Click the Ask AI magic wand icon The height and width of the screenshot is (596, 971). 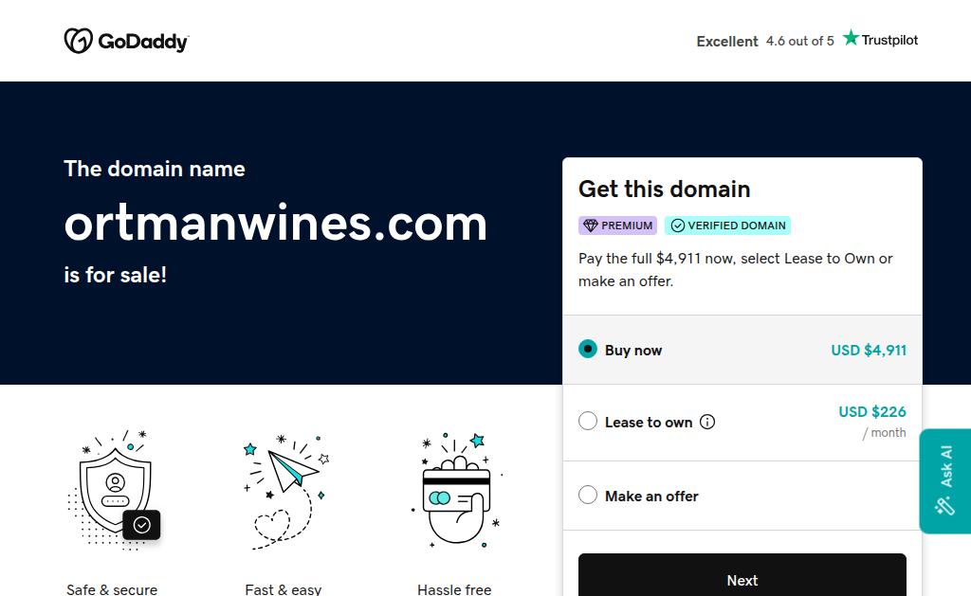[945, 506]
